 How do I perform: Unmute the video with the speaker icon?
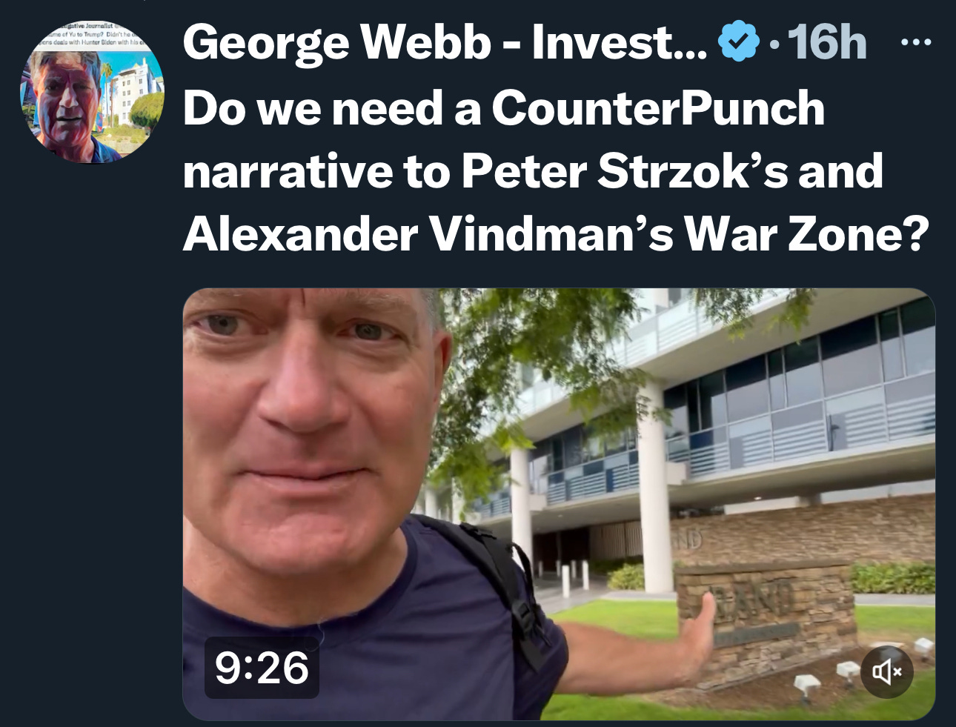[x=886, y=672]
